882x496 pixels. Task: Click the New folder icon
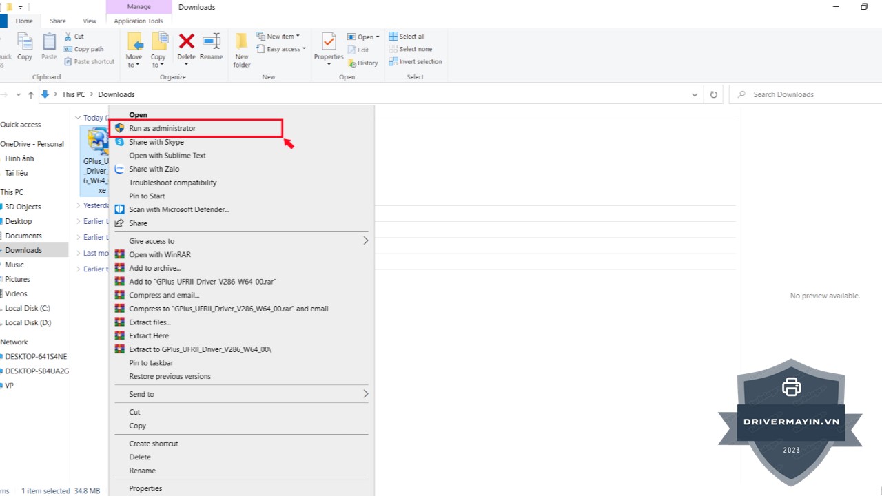point(242,43)
